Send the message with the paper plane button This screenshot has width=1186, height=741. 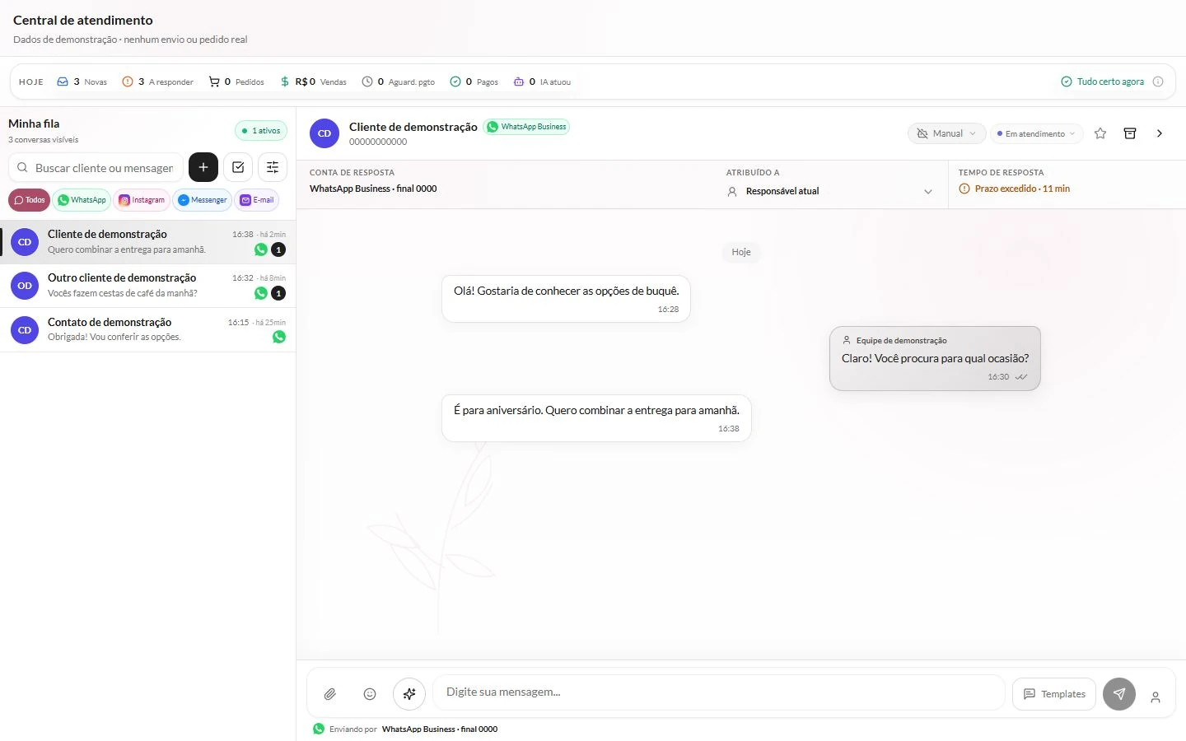tap(1119, 694)
